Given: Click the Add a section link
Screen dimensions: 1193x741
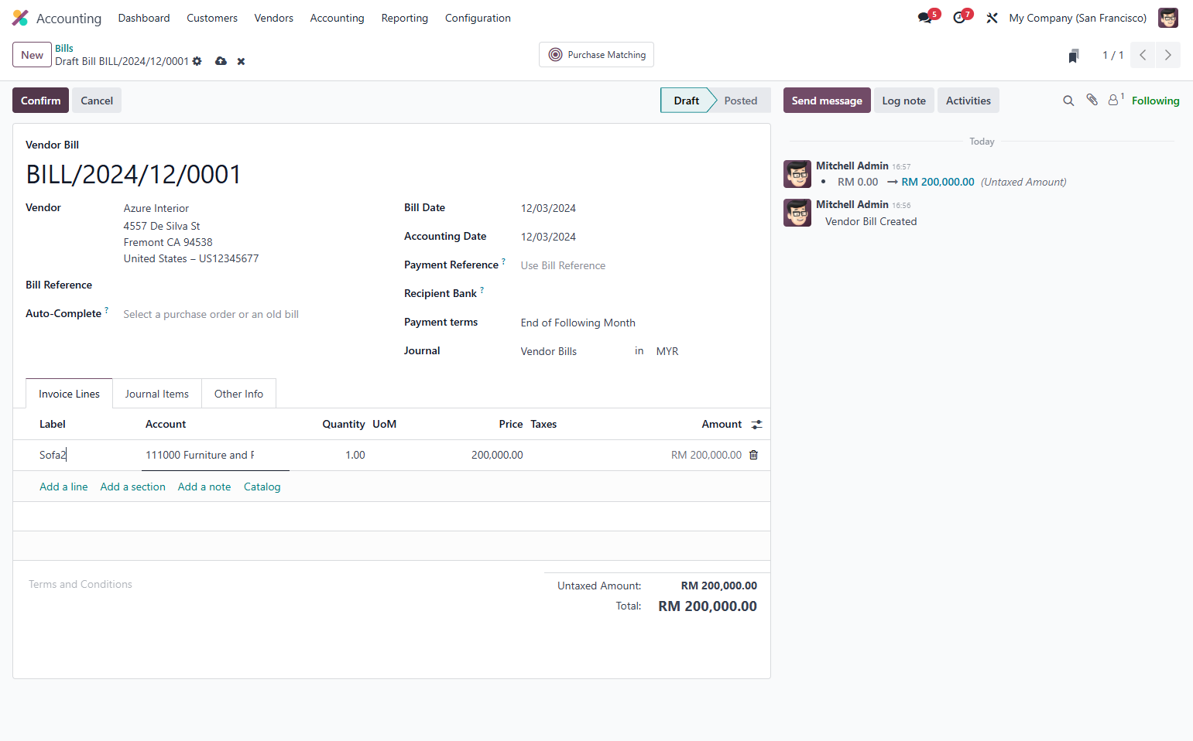Looking at the screenshot, I should coord(133,487).
